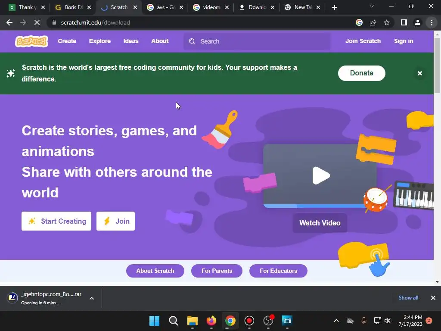Click the cloud sync tray icon
Screen dimensions: 441x331
pos(350,321)
